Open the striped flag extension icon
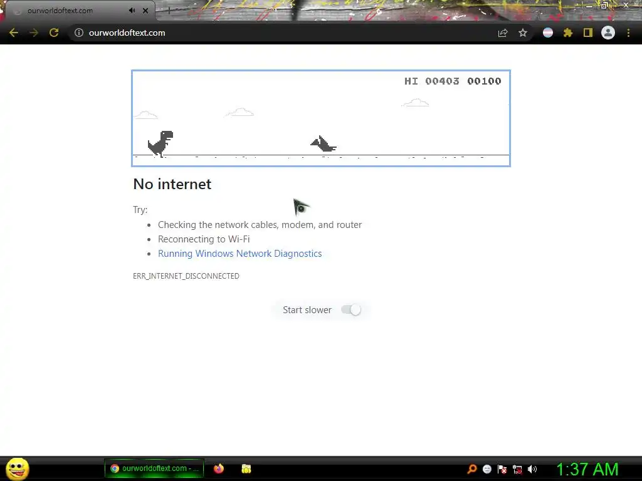The width and height of the screenshot is (642, 481). [548, 33]
